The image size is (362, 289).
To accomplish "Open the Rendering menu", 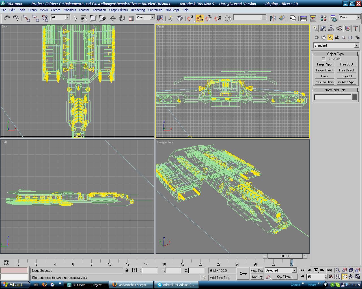I will [x=138, y=10].
